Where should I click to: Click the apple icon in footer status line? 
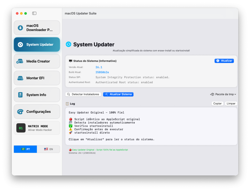(70, 150)
